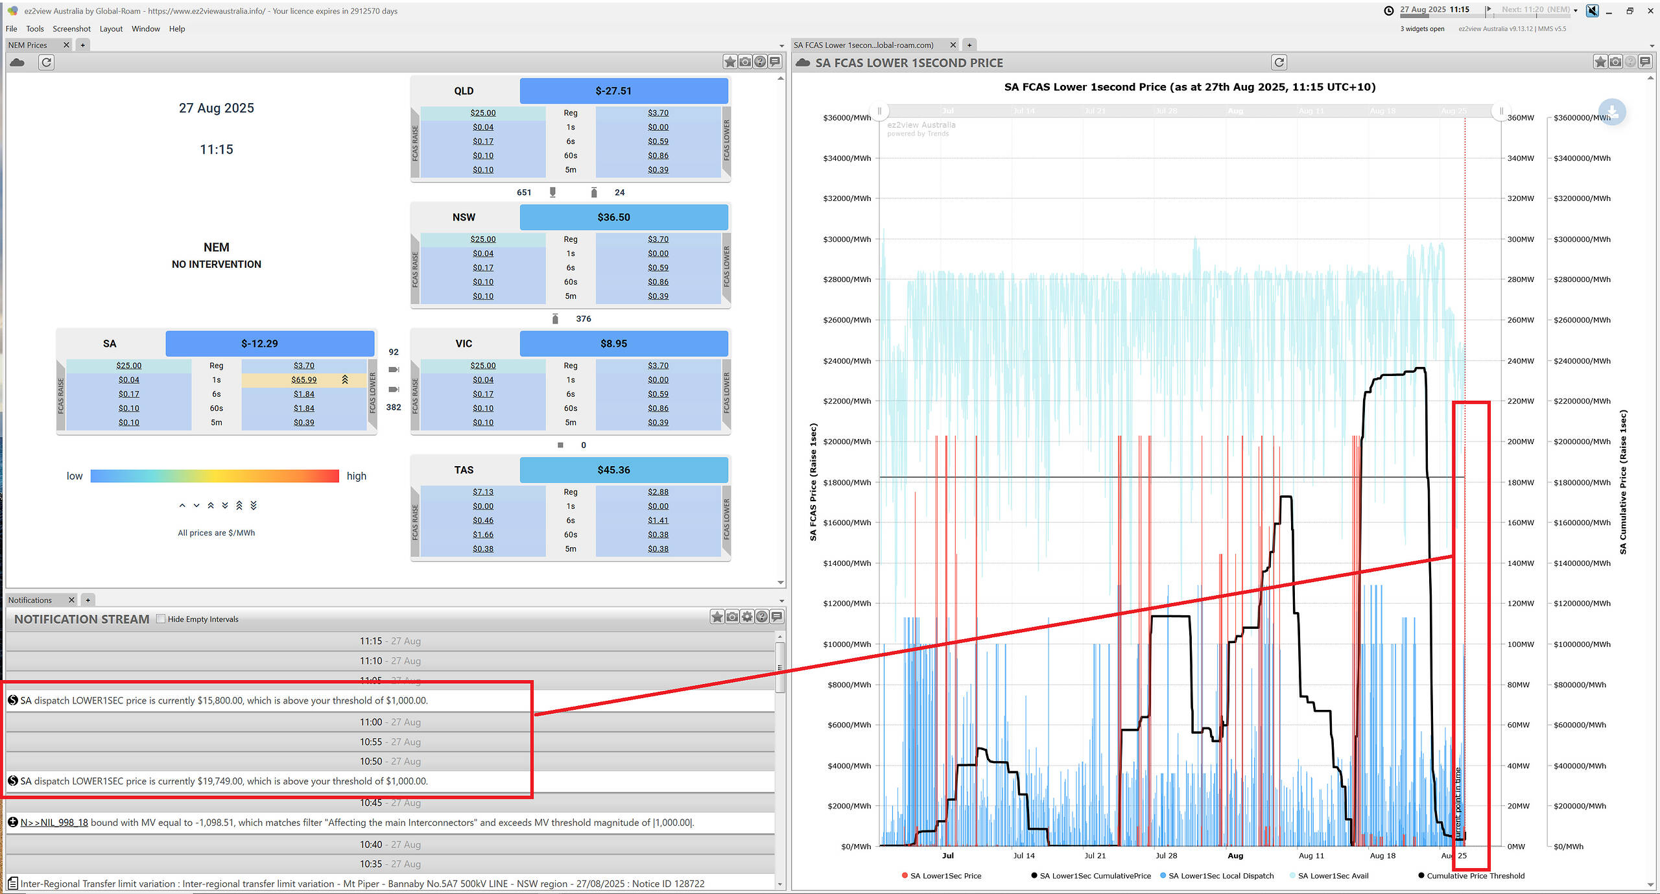Add a new tab beside Notifications tab
This screenshot has width=1660, height=894.
click(x=88, y=600)
